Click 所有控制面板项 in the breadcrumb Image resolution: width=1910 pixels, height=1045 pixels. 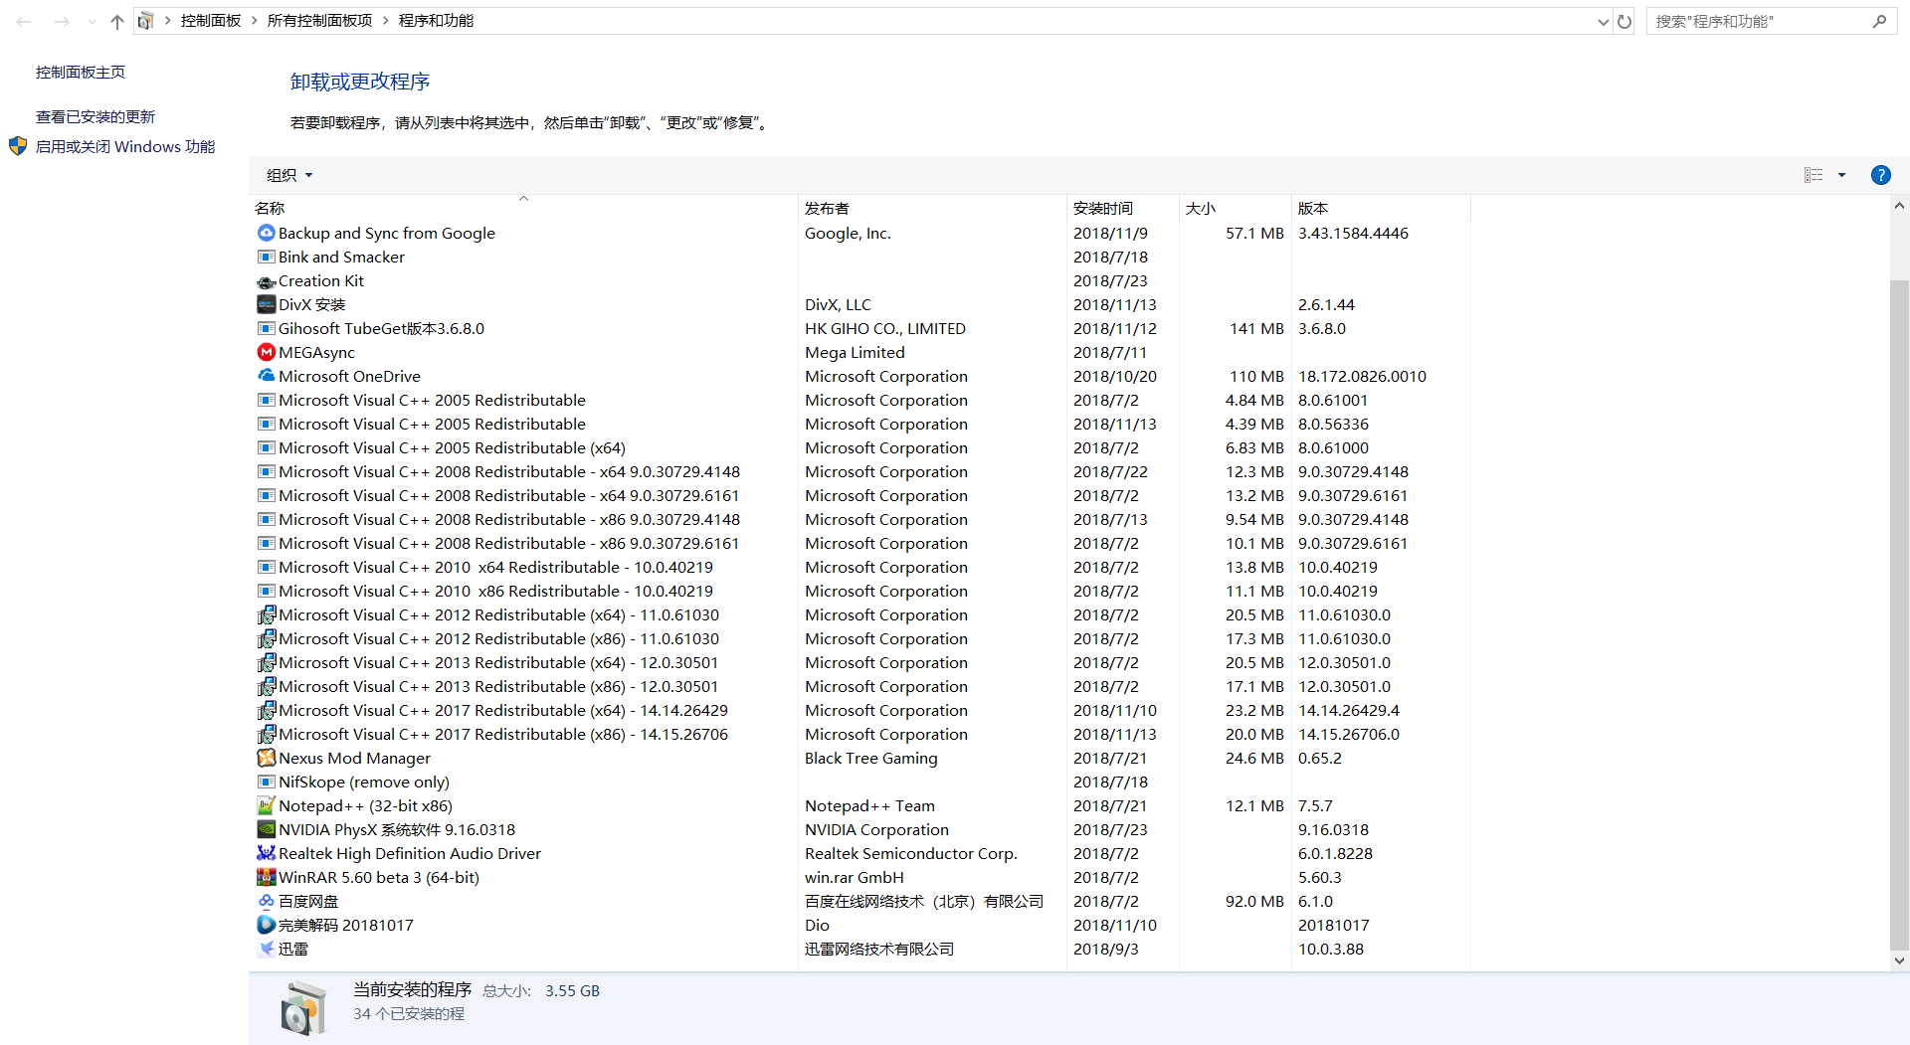click(x=319, y=21)
